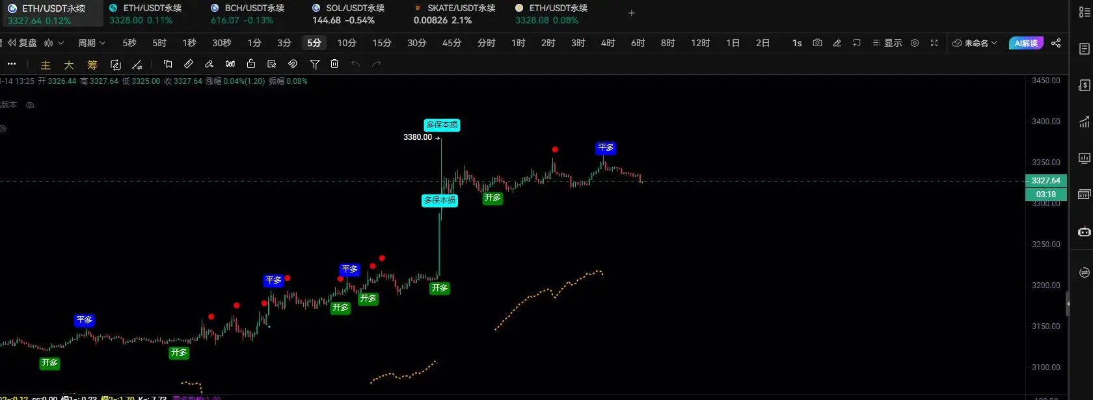Image resolution: width=1093 pixels, height=400 pixels.
Task: Click the pencil edit icon in top toolbar
Action: 837,43
